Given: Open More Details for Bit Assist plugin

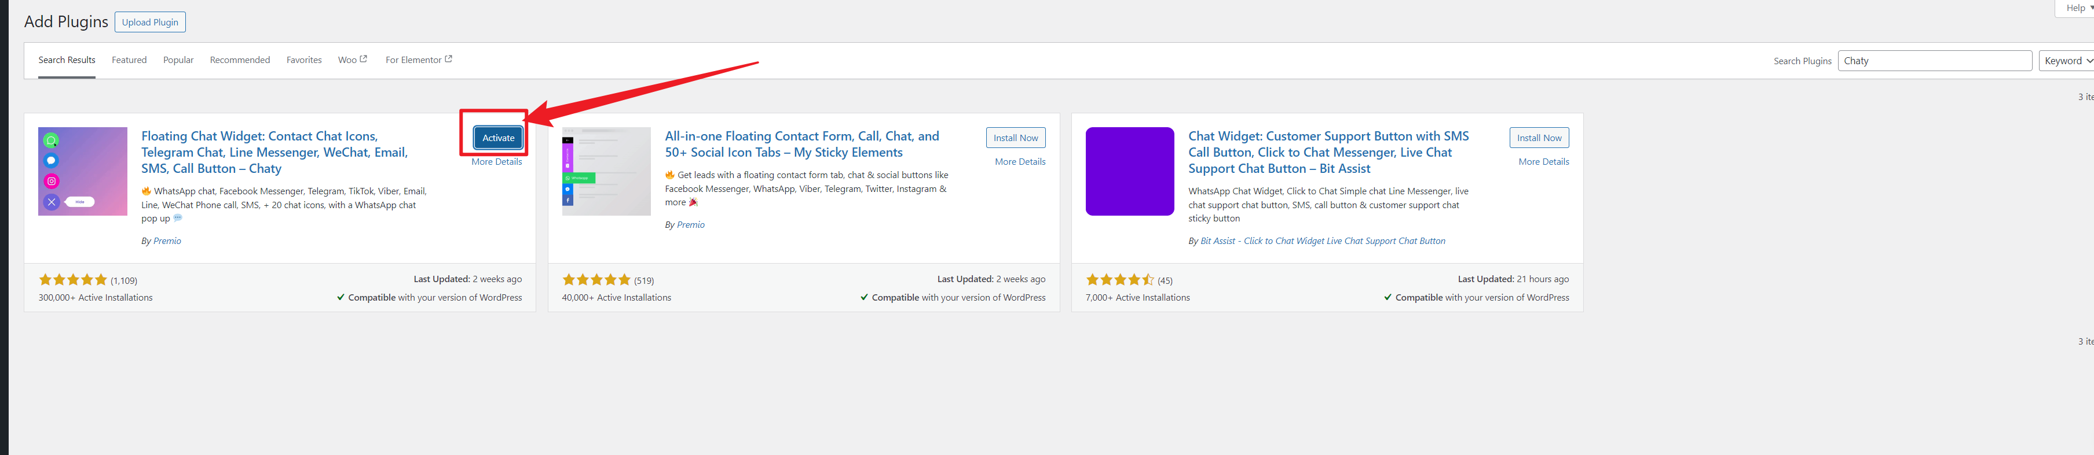Looking at the screenshot, I should (x=1543, y=161).
